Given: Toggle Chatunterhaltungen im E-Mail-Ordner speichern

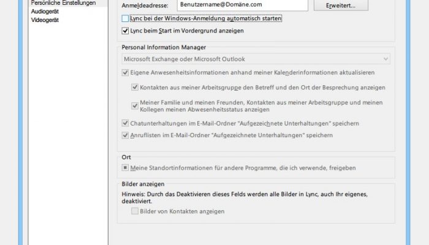Looking at the screenshot, I should (x=125, y=123).
